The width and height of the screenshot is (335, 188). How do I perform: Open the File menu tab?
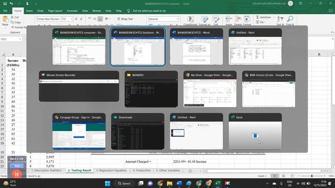pyautogui.click(x=5, y=10)
